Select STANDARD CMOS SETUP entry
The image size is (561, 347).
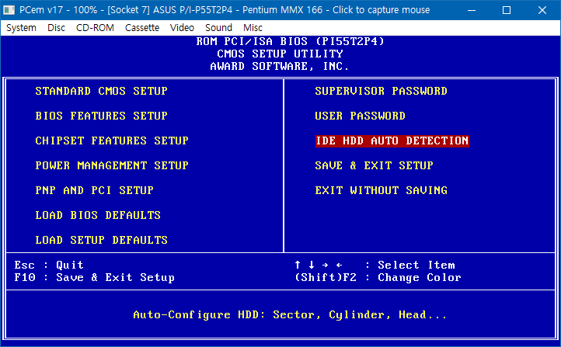tap(101, 91)
